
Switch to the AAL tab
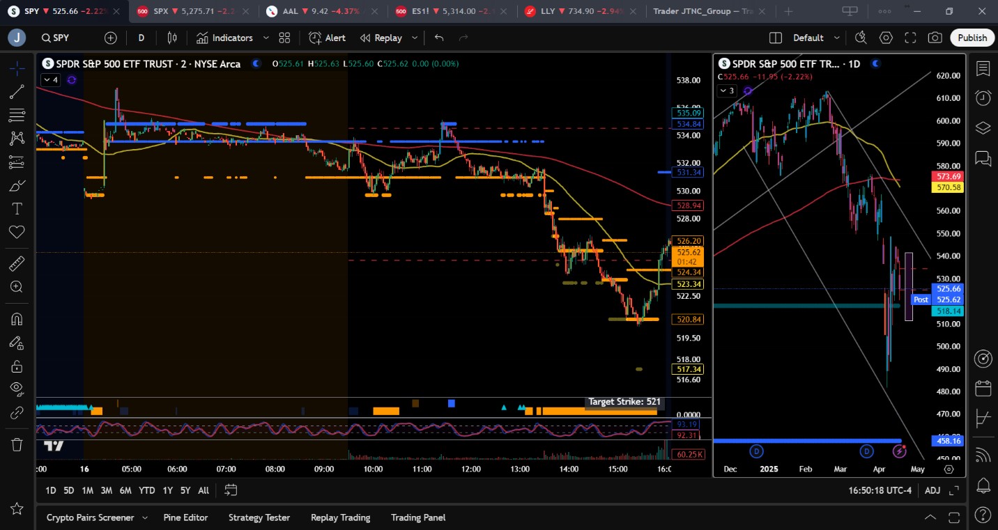322,11
